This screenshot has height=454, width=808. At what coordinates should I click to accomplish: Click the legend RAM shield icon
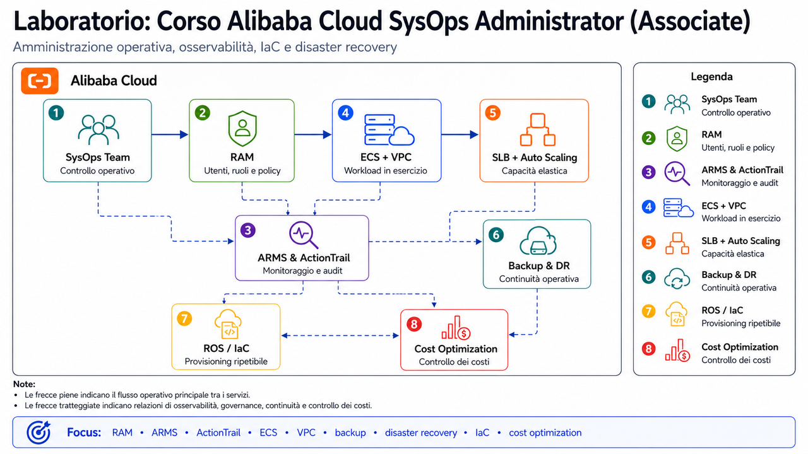click(677, 139)
